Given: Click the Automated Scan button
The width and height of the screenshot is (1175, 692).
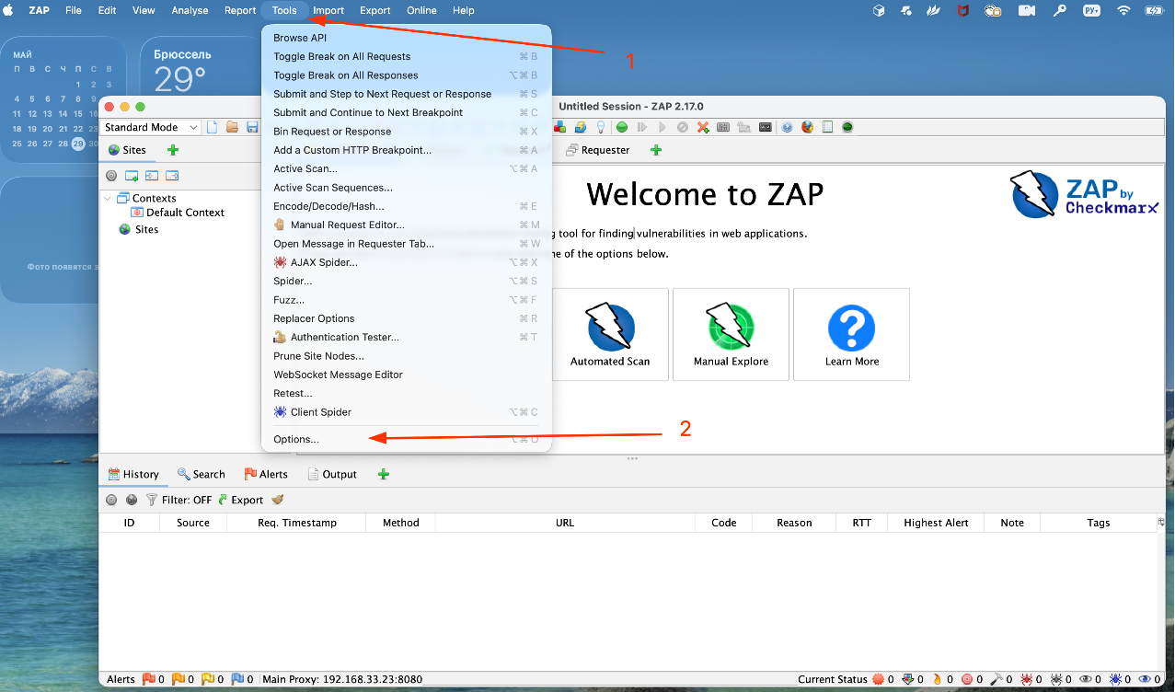Looking at the screenshot, I should point(610,334).
